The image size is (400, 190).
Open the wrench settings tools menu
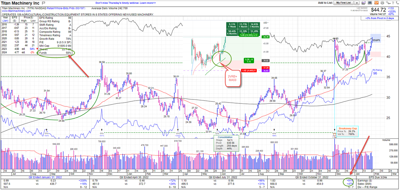[x=388, y=3]
